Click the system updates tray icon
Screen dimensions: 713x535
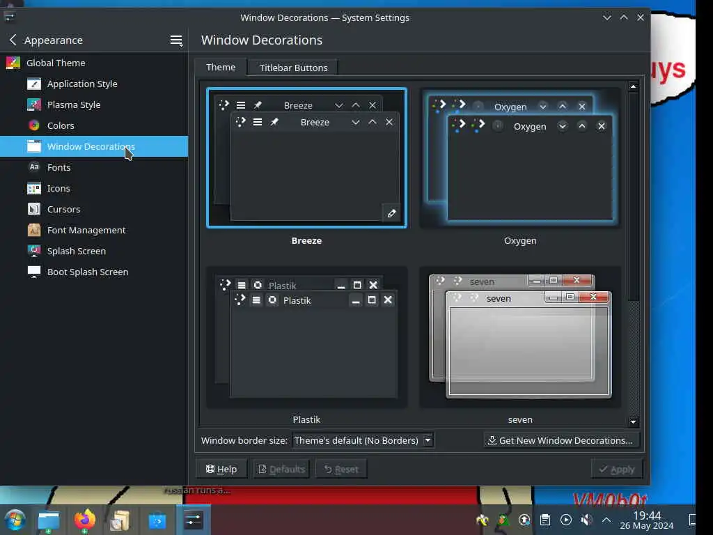[524, 520]
